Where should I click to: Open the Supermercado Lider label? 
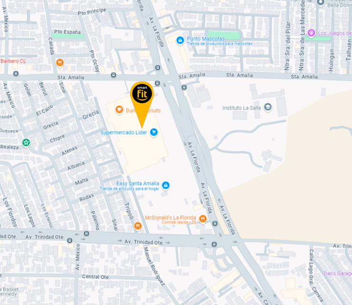coord(124,132)
